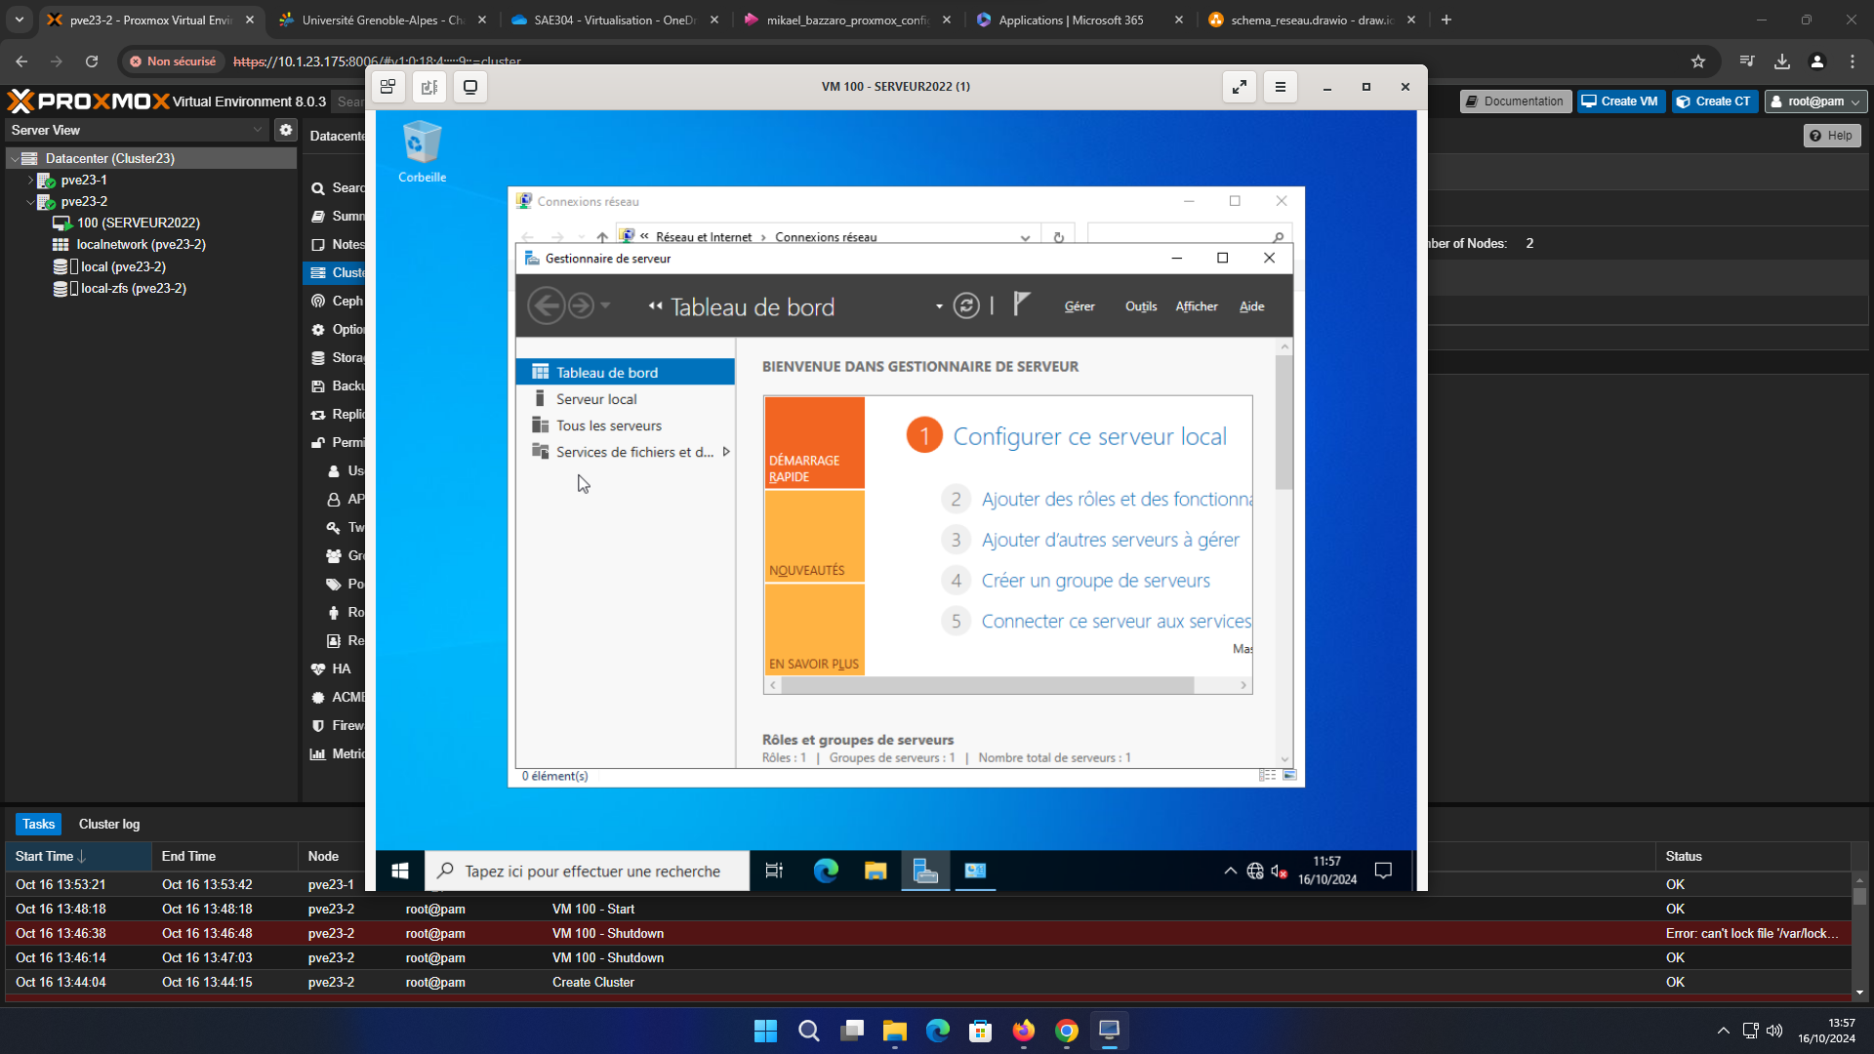The height and width of the screenshot is (1054, 1874).
Task: Open Microsoft Edge in VM taskbar
Action: pyautogui.click(x=826, y=871)
